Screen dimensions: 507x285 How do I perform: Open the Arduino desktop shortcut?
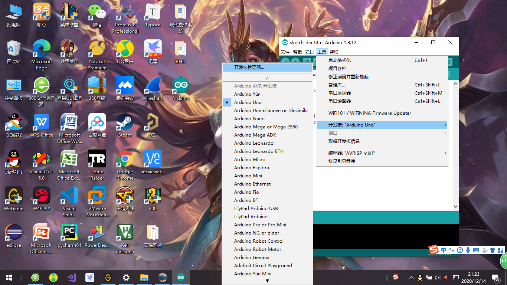coord(181,88)
